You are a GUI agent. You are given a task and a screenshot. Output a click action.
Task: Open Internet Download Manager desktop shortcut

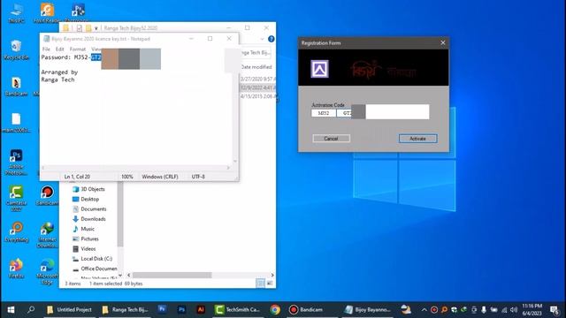[x=47, y=235]
